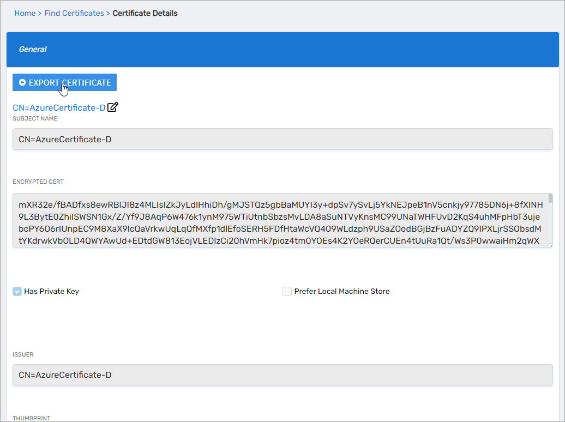Navigate back to Find Certificates breadcrumb
This screenshot has width=565, height=422.
(x=74, y=13)
